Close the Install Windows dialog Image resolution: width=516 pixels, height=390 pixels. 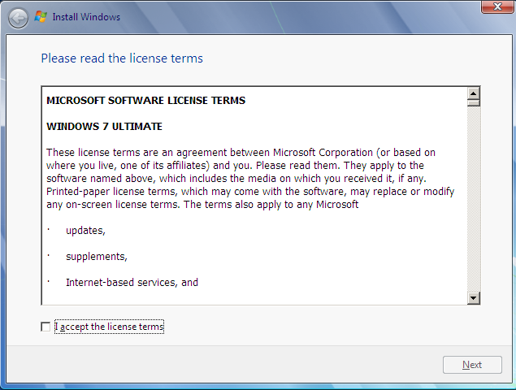tap(497, 6)
